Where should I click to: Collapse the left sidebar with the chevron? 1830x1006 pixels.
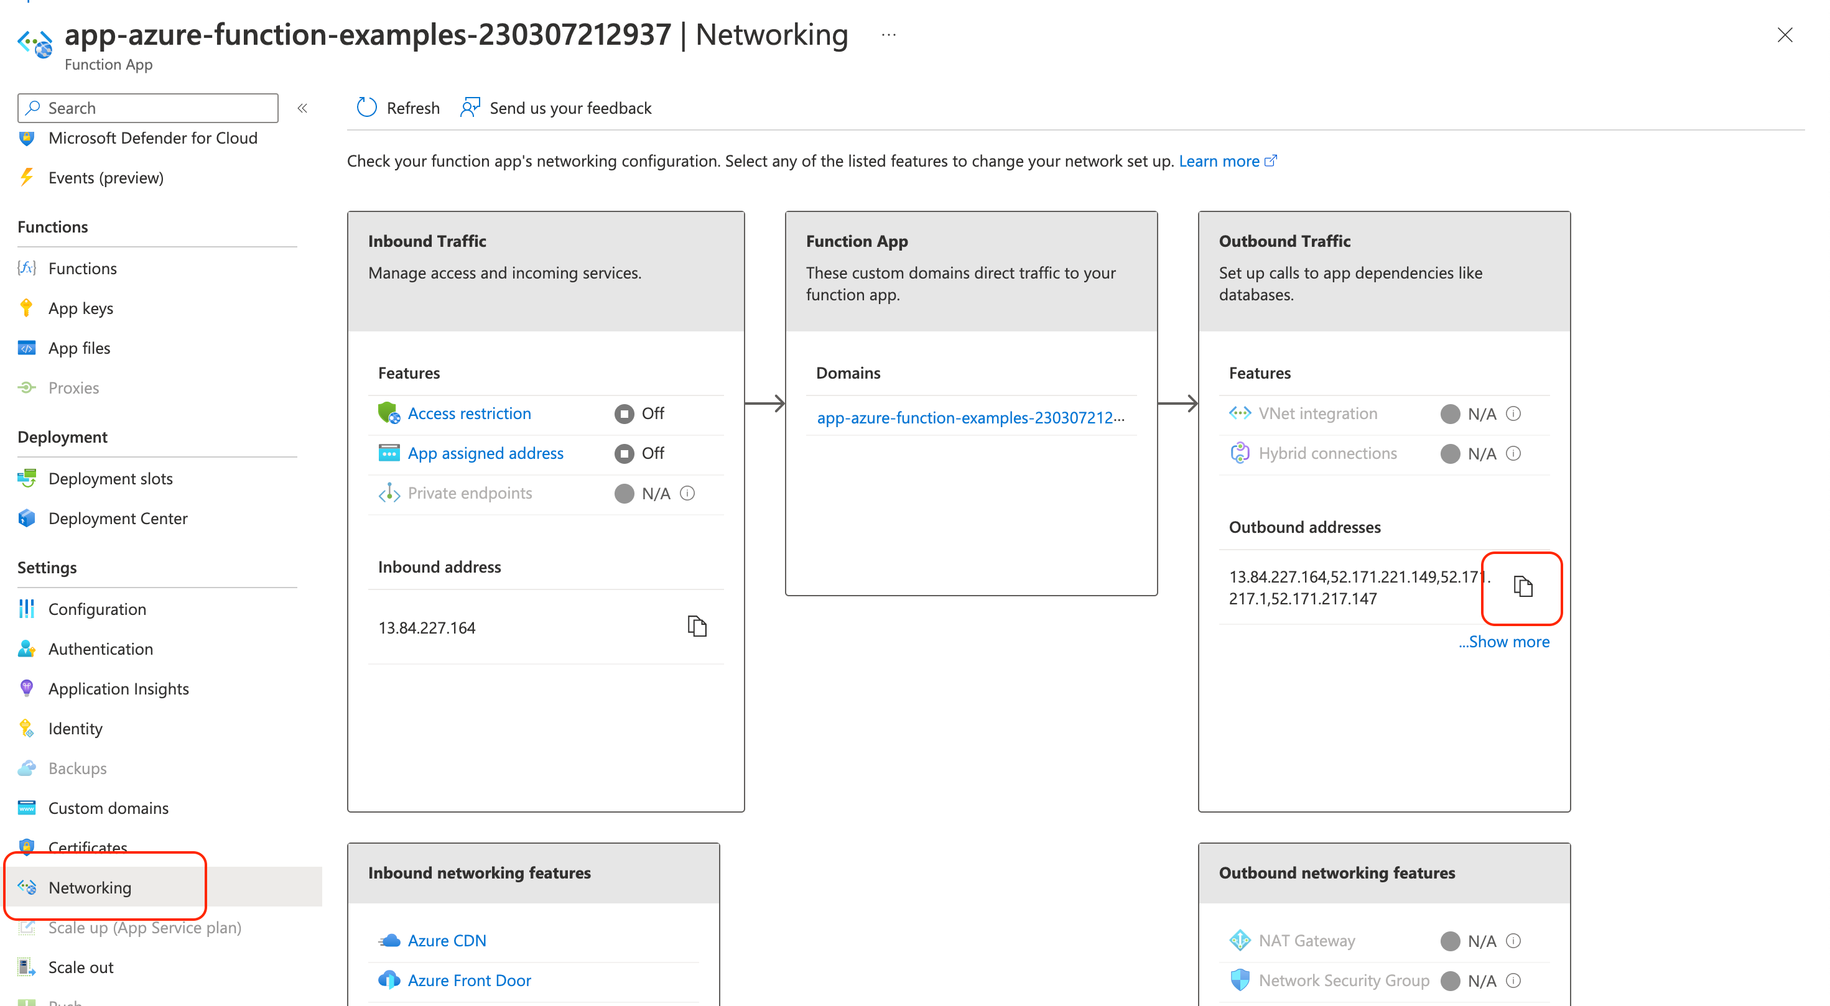[x=302, y=107]
